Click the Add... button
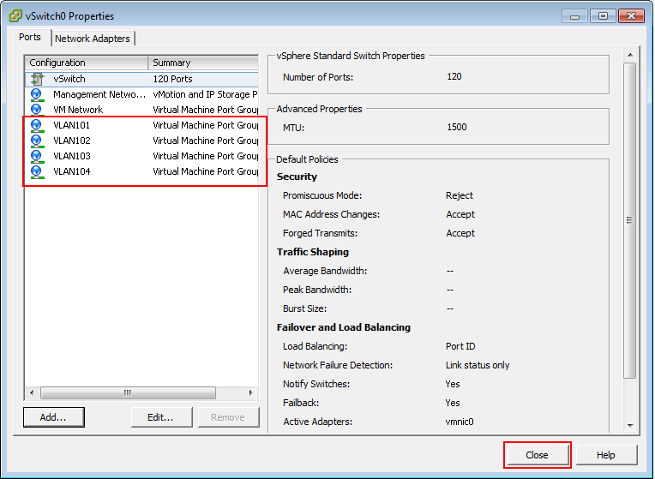655x479 pixels. (x=53, y=417)
